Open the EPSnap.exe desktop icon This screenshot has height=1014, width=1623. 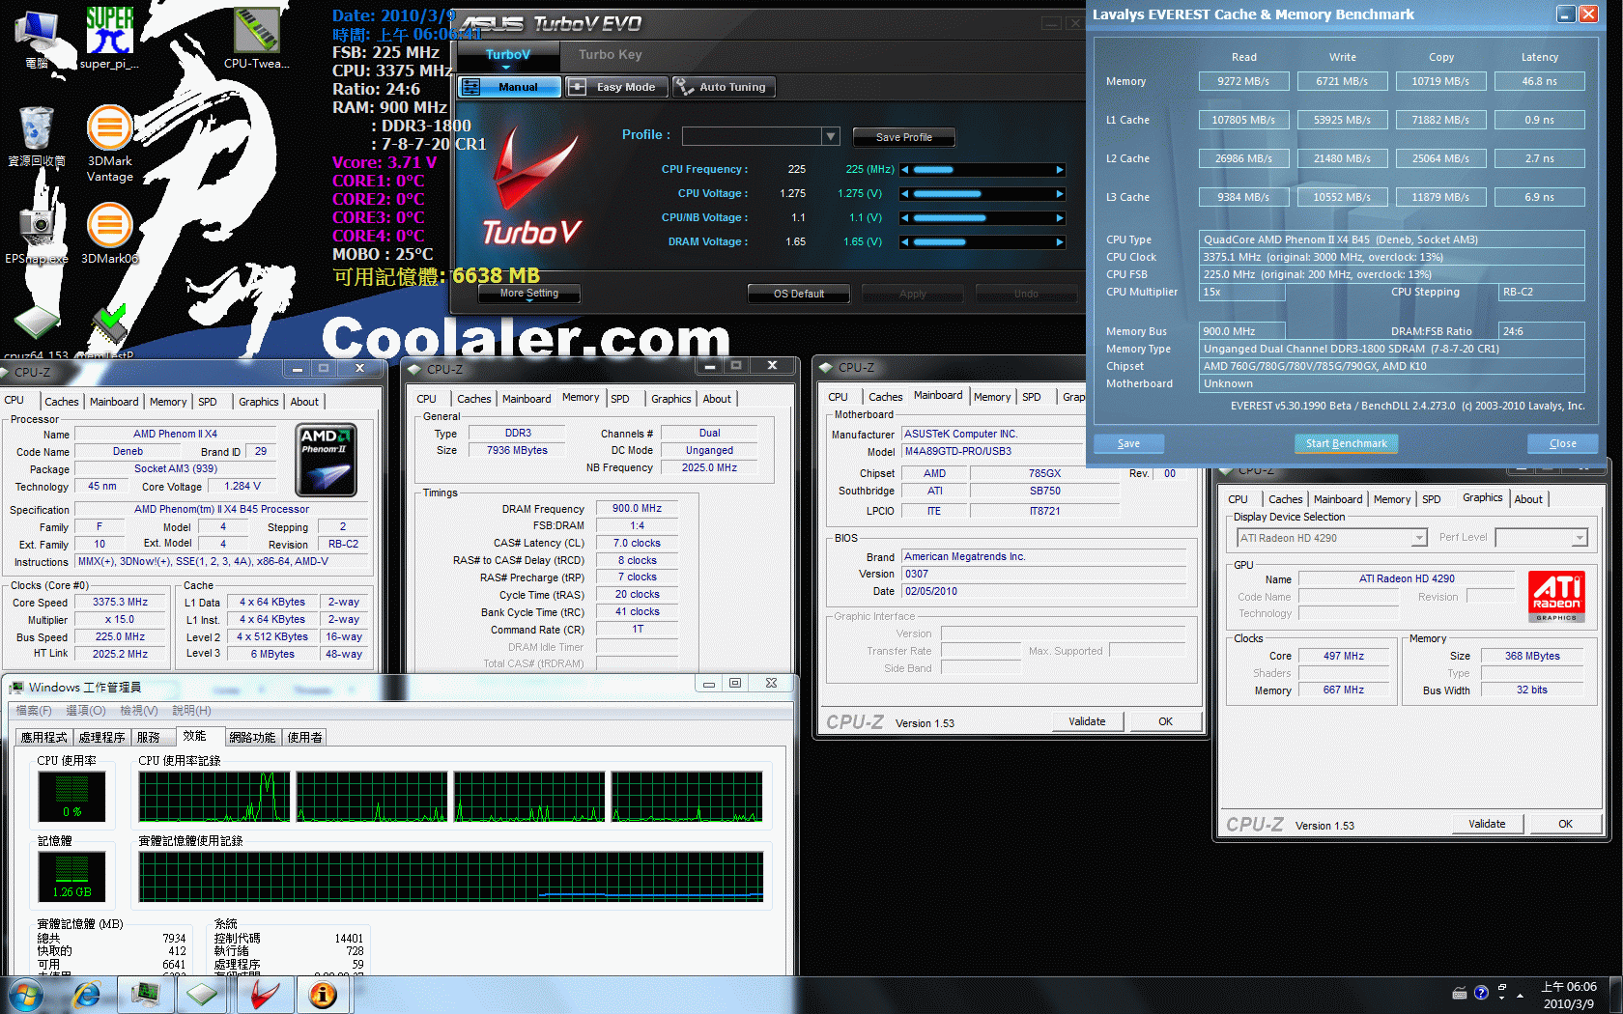coord(37,234)
